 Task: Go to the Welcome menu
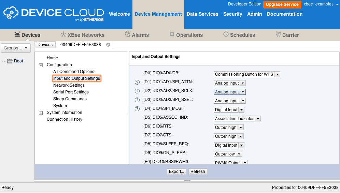pos(119,14)
